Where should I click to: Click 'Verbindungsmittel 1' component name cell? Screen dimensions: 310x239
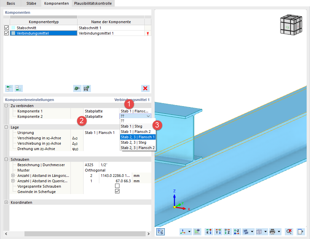(111, 33)
